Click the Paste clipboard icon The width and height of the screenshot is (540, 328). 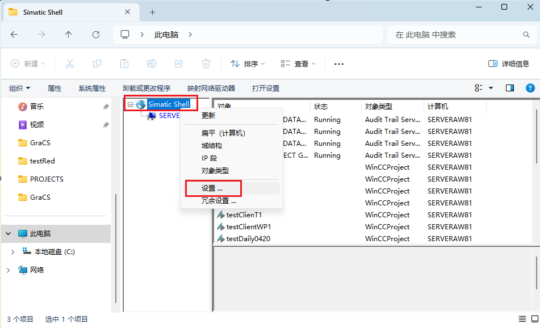point(124,64)
